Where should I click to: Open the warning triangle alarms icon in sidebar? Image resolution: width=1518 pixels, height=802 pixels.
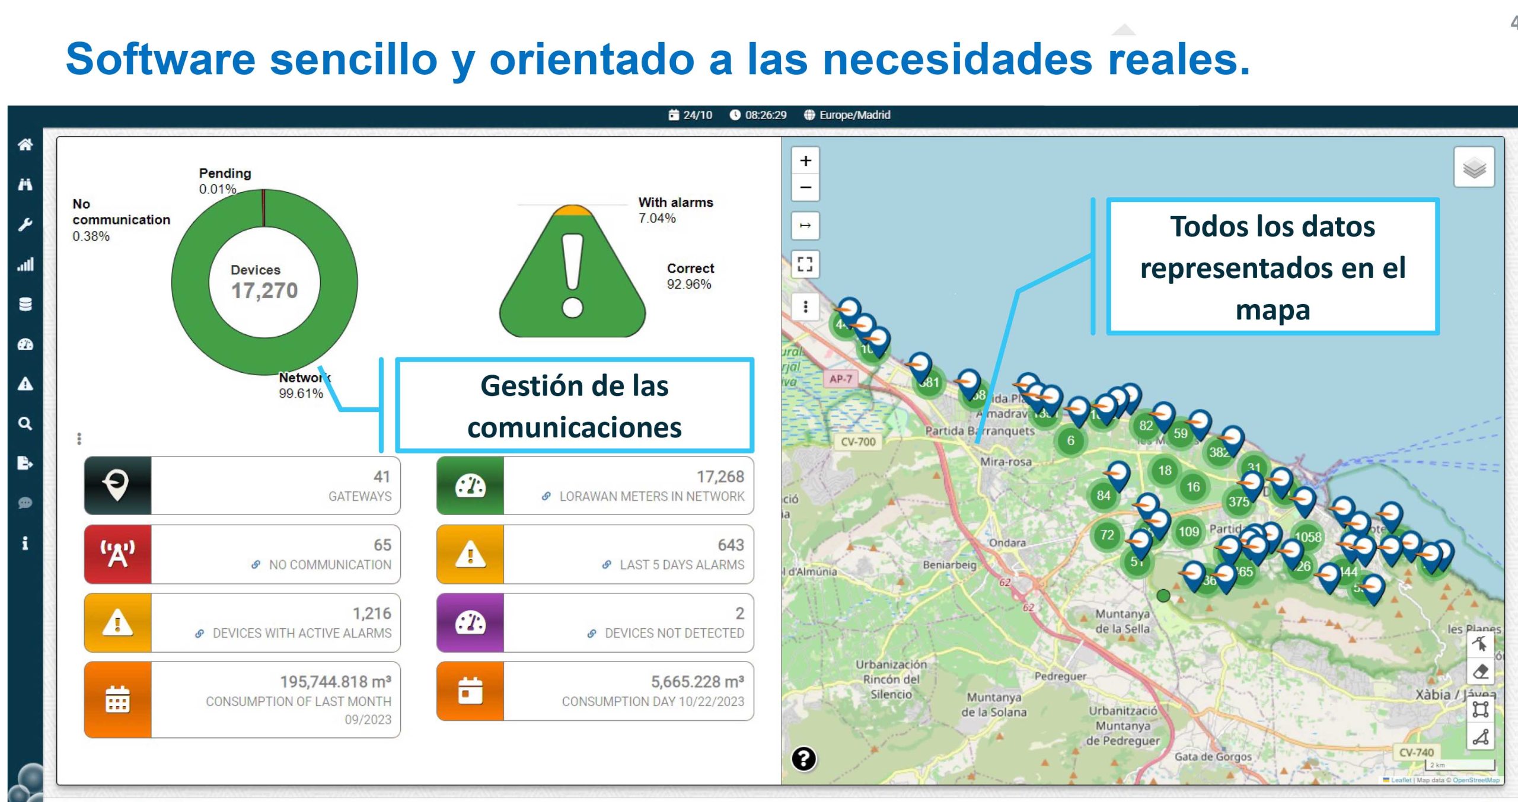coord(25,384)
